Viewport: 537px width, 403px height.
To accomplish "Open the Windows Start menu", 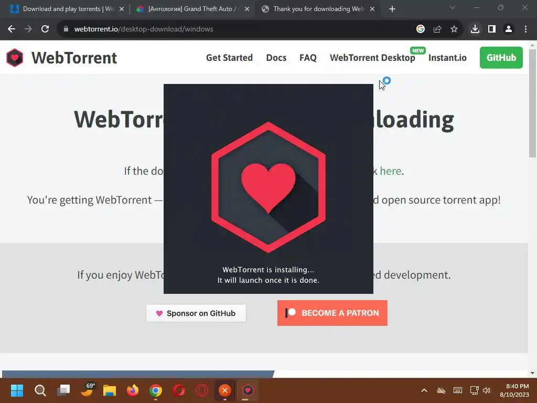I will 17,390.
